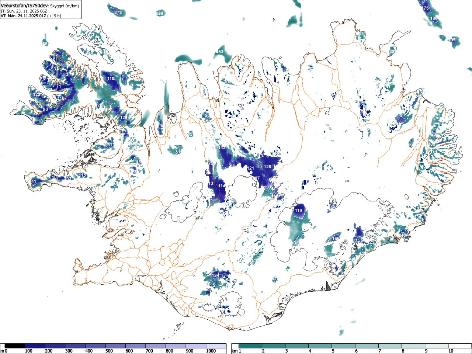The image size is (472, 354).
Task: Click the 81 value in the Westfjords
Action: 55,59
